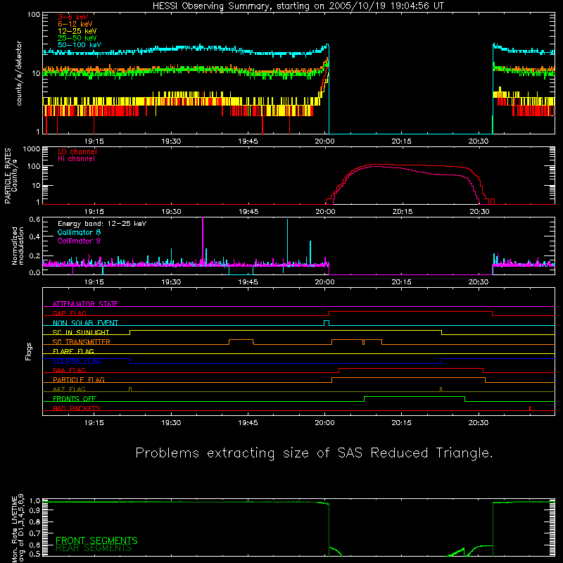The width and height of the screenshot is (563, 563).
Task: Select the orange 6-12 keV legend entry
Action: (75, 24)
